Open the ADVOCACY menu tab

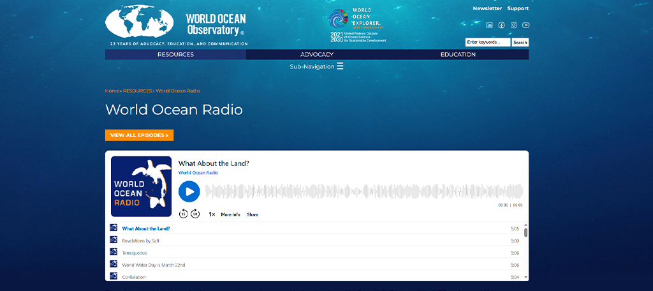pyautogui.click(x=317, y=55)
